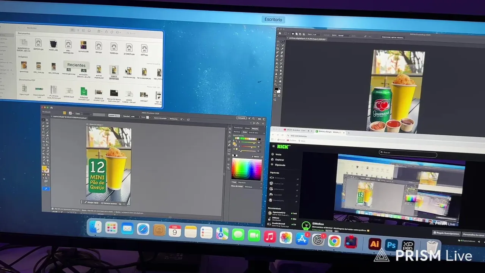Switch to Adobe Illustrator in the Dock
Screen dimensions: 485x273
coord(375,244)
